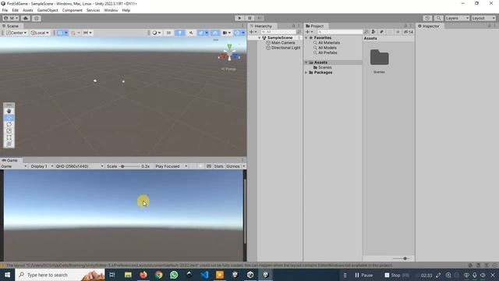The image size is (499, 281).
Task: Open the Center pivot mode dropdown
Action: point(16,33)
